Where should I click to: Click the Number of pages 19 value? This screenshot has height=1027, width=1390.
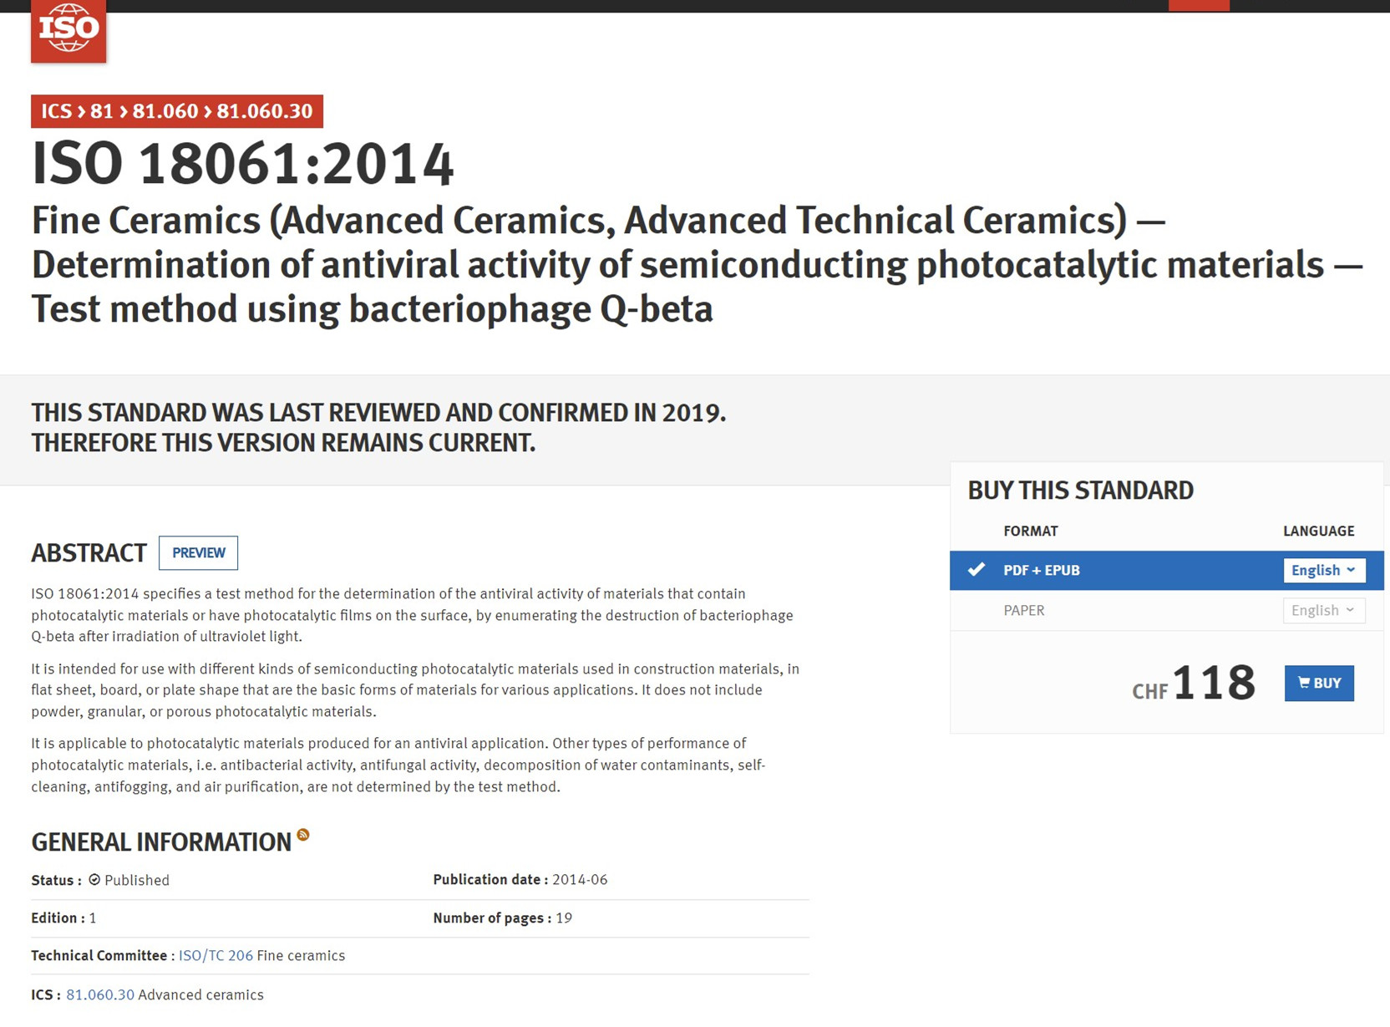[564, 918]
